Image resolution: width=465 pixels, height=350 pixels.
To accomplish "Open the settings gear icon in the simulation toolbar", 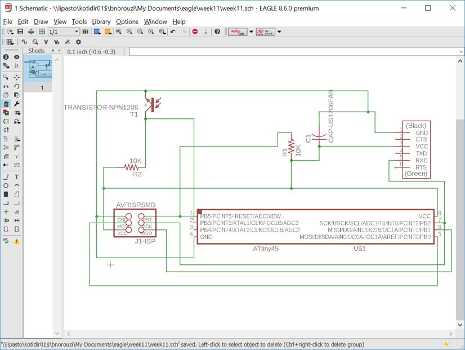I will click(78, 42).
